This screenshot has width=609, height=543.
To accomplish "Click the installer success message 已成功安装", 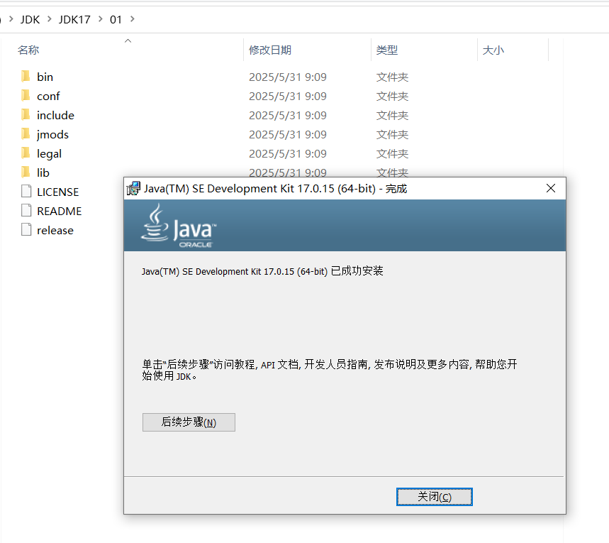I will tap(357, 270).
